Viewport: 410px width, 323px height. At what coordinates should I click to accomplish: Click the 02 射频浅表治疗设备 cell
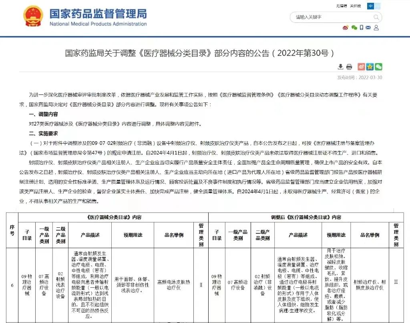coord(60,285)
